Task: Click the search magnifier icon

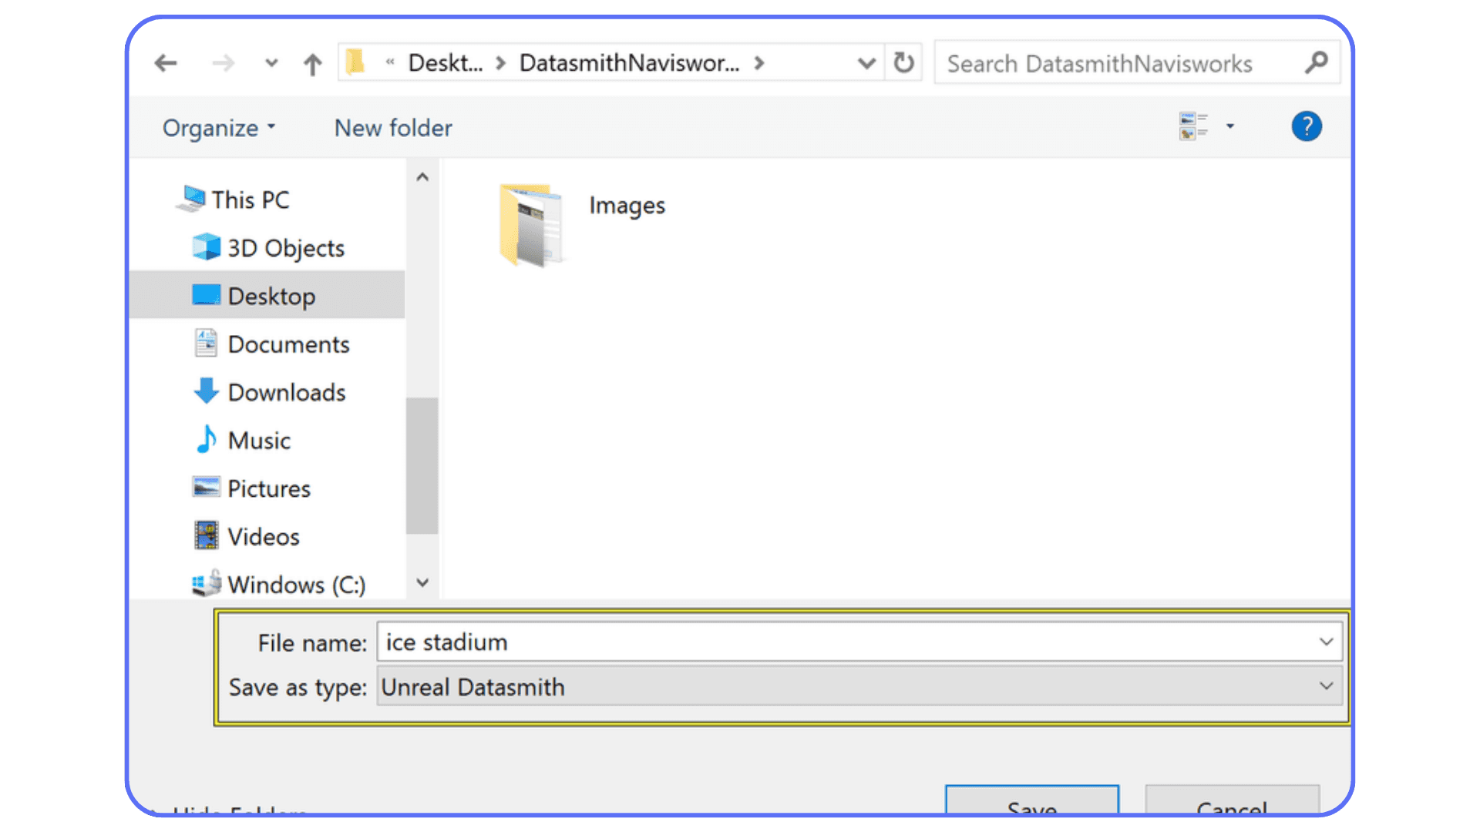Action: pos(1317,62)
